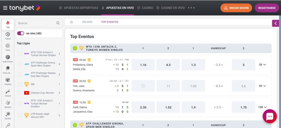Collapse the right side panel arrow
The width and height of the screenshot is (281, 128).
coord(276,23)
